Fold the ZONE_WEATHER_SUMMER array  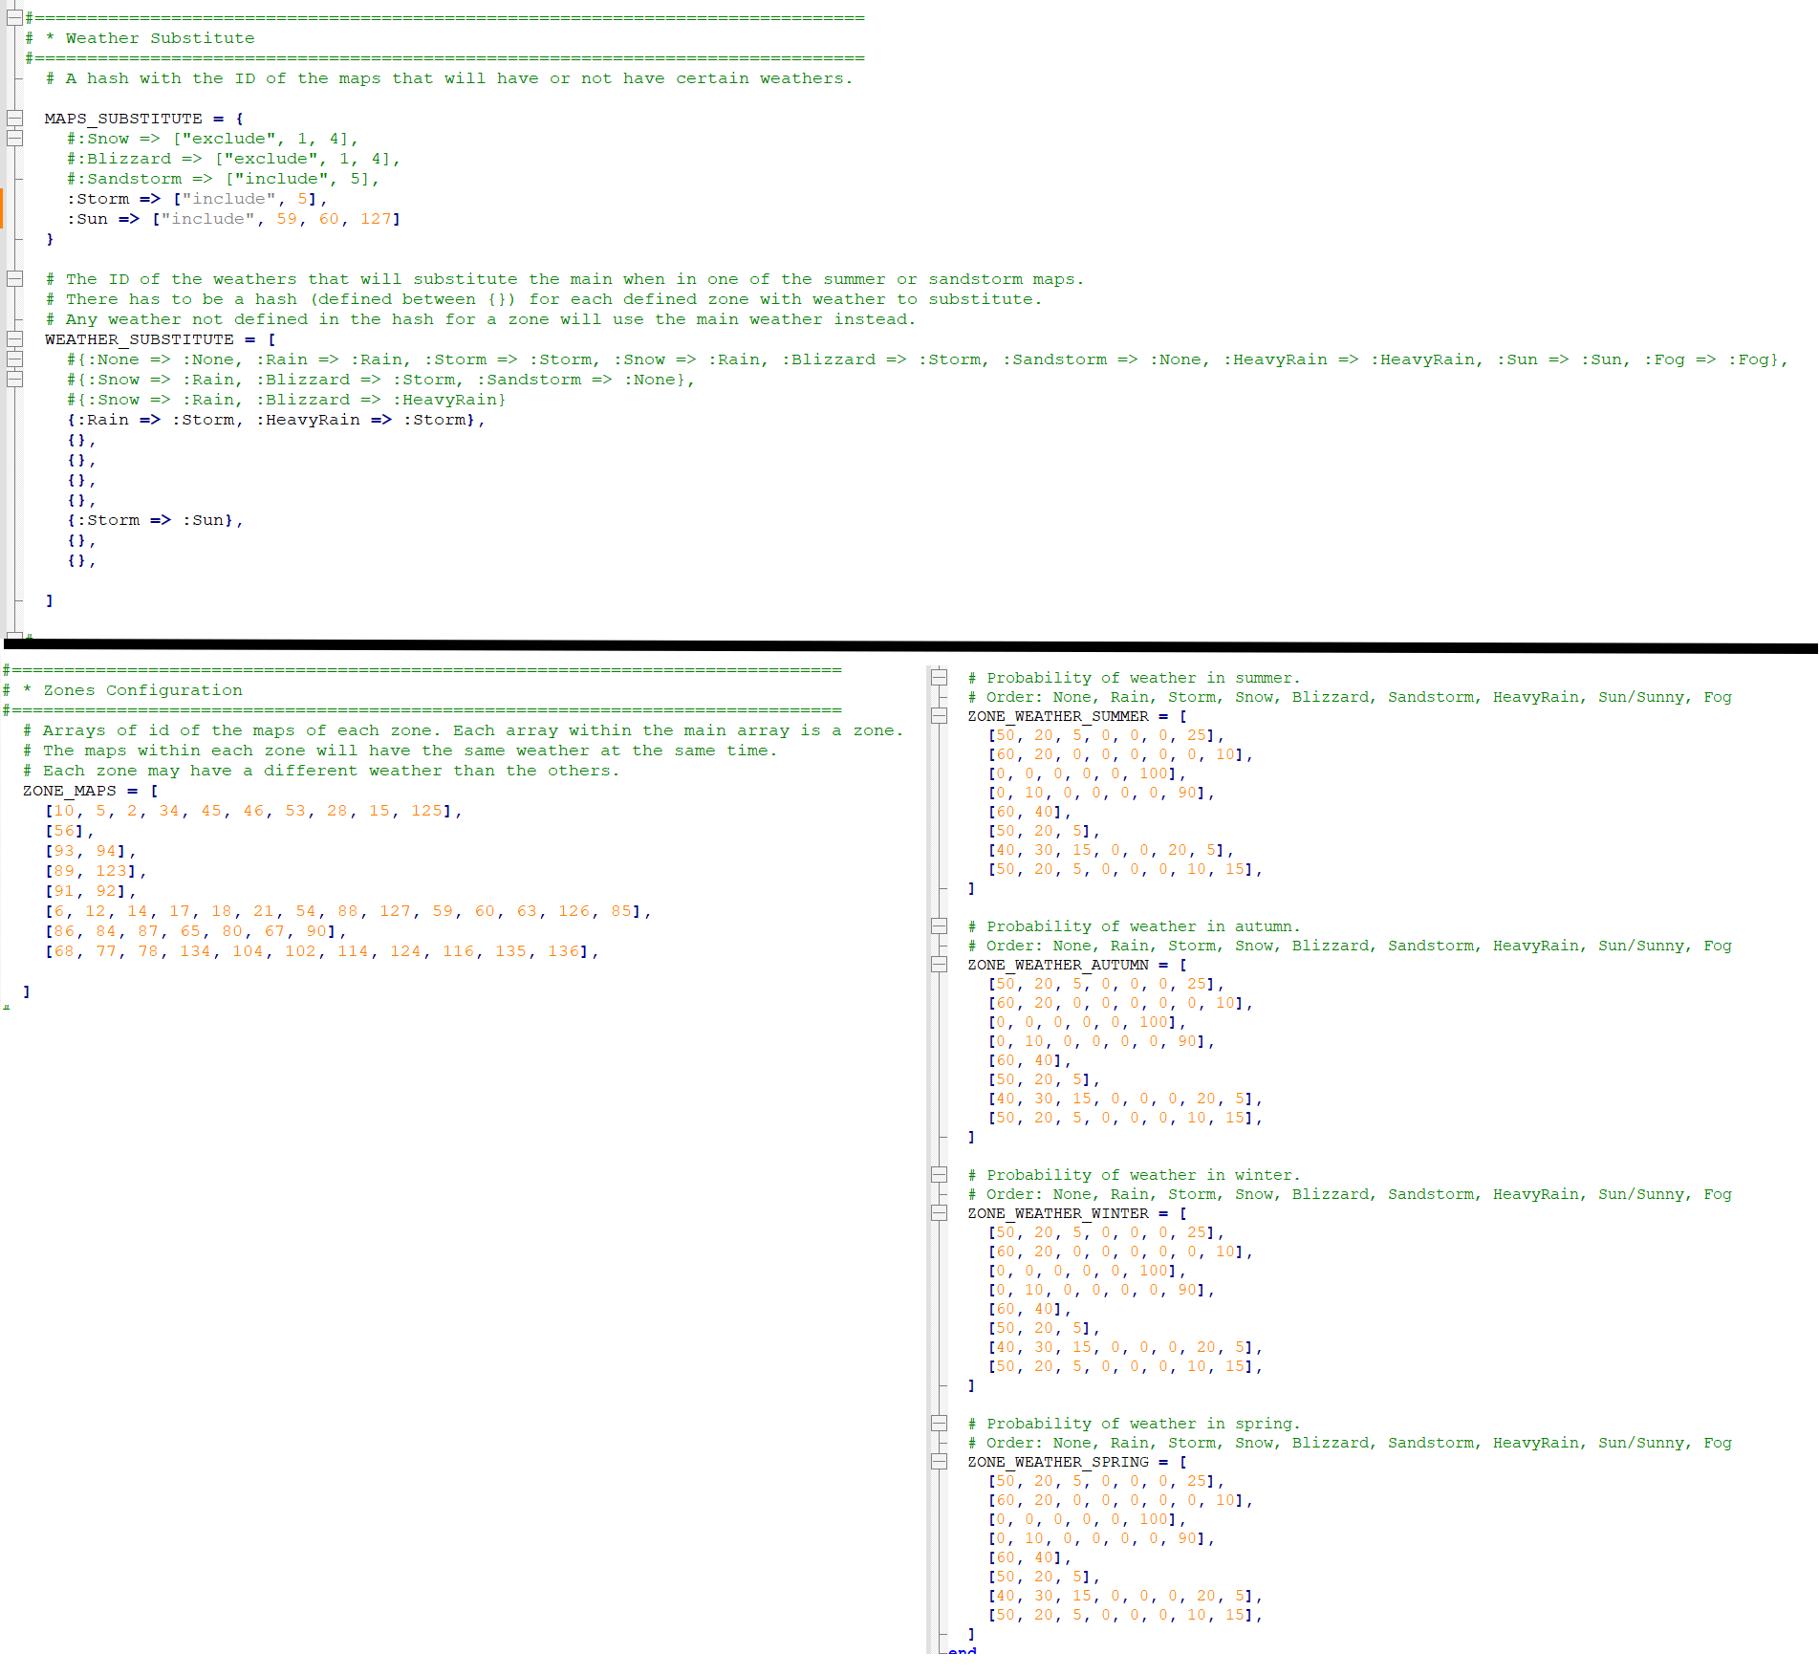coord(939,716)
